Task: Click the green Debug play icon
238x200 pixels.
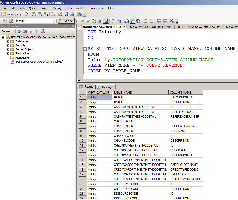Action: (77, 21)
